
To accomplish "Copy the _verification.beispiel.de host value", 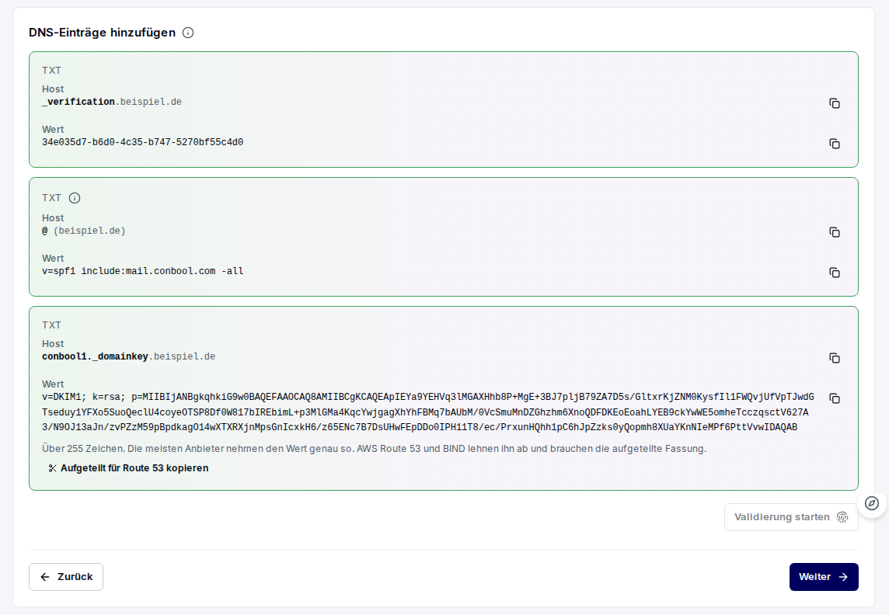I will point(834,103).
